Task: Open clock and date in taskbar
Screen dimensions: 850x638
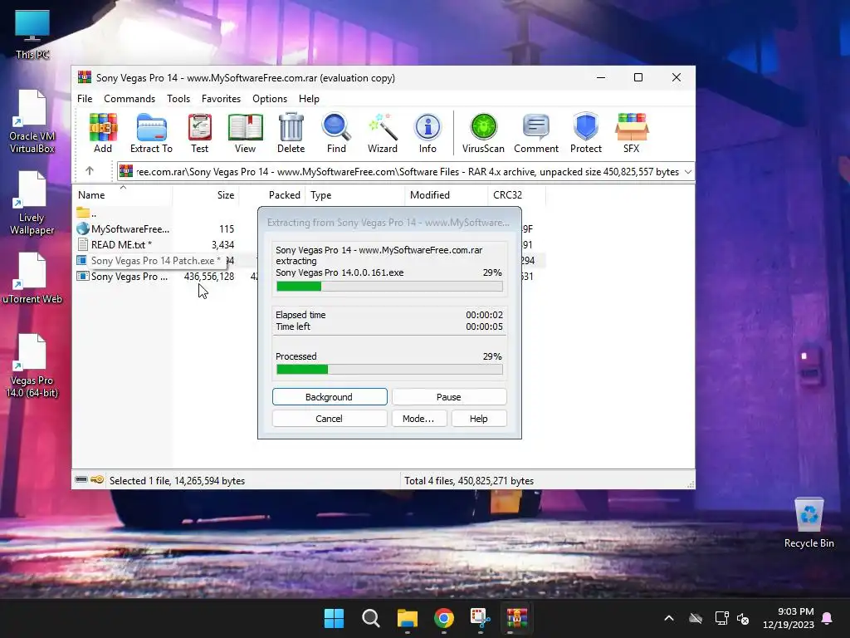Action: (x=789, y=618)
